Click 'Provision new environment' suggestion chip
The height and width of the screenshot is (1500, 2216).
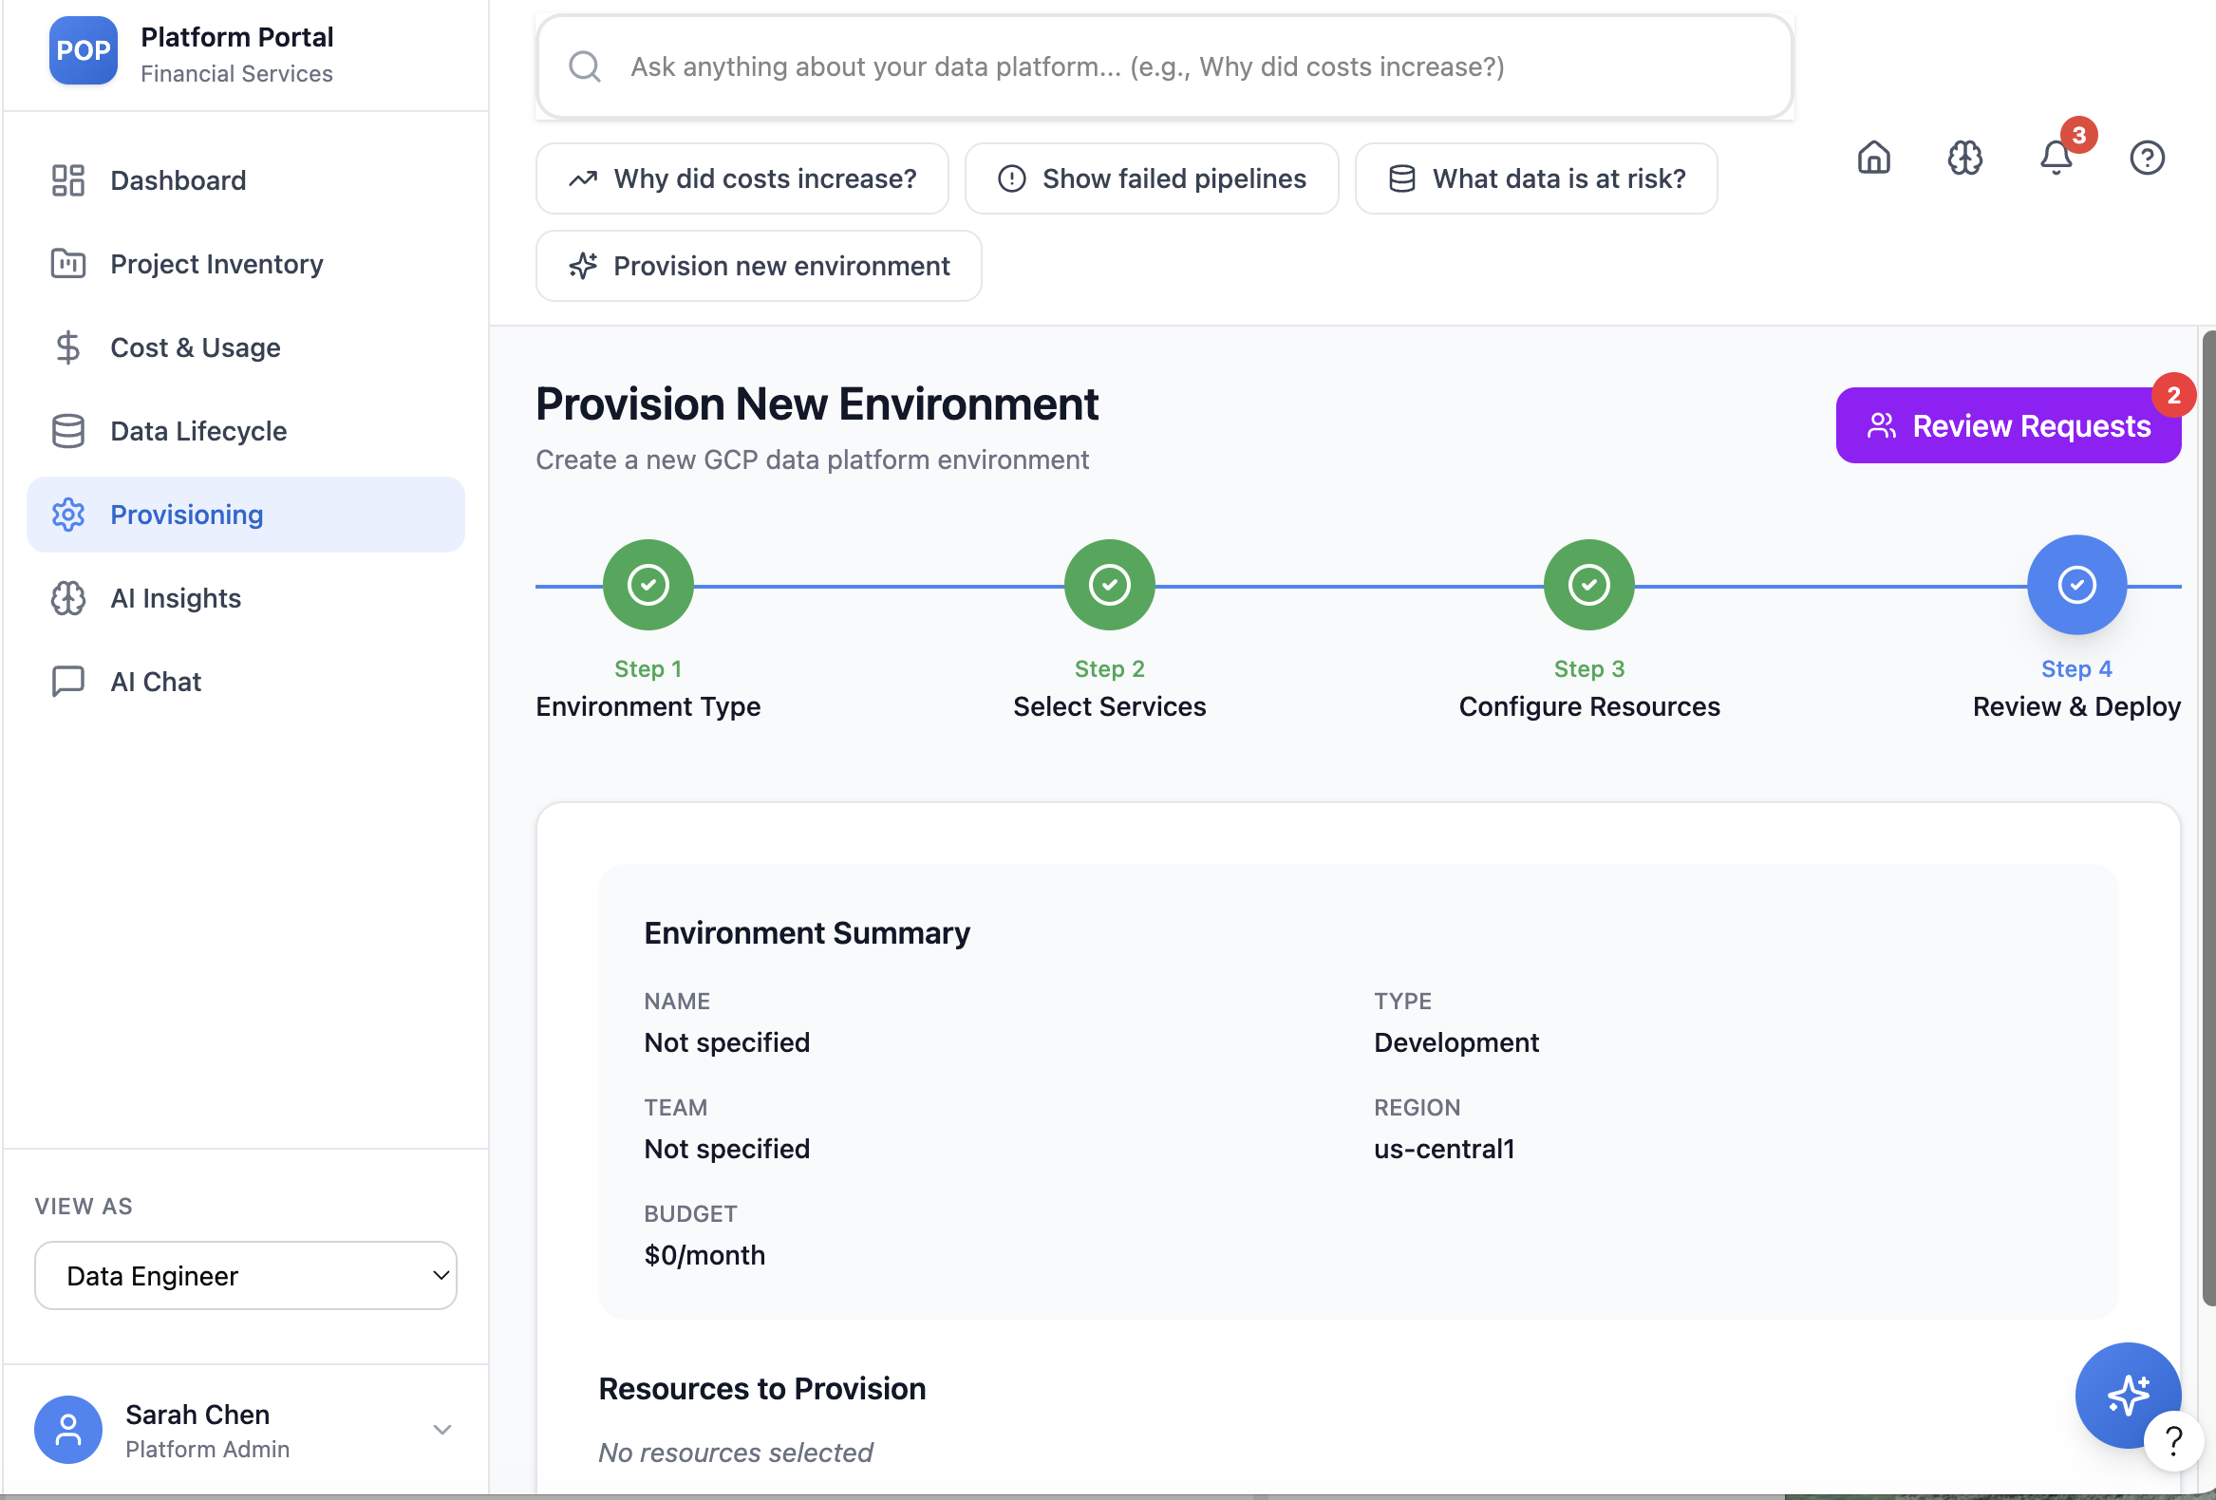(758, 266)
